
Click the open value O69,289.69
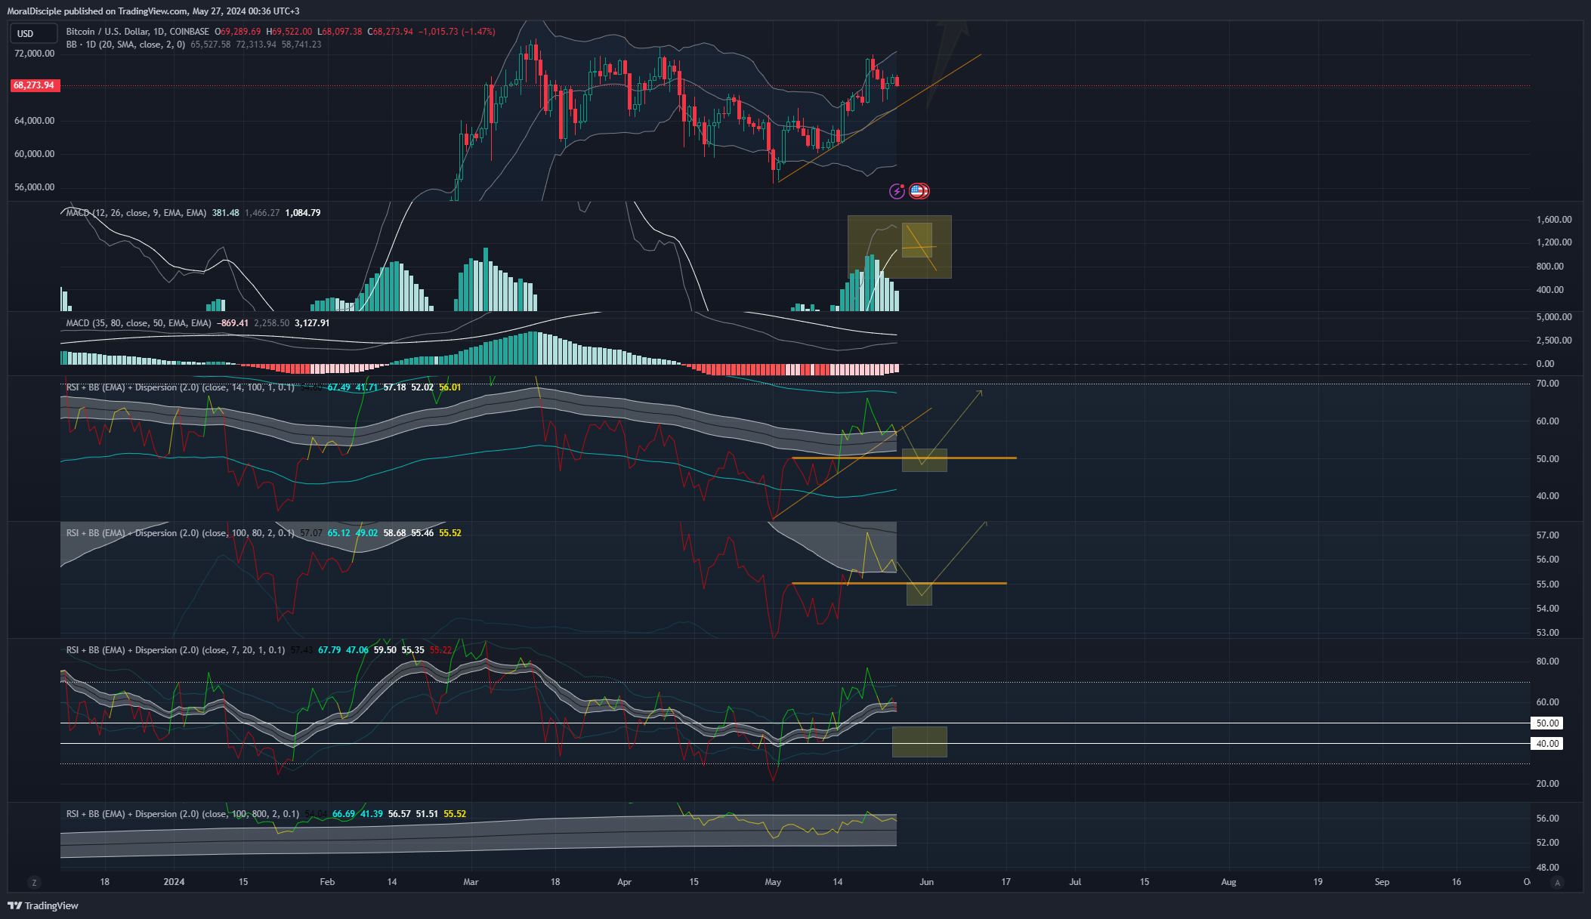point(238,32)
